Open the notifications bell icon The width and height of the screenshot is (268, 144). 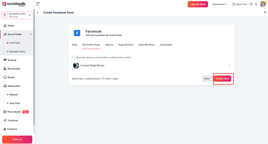(x=256, y=4)
